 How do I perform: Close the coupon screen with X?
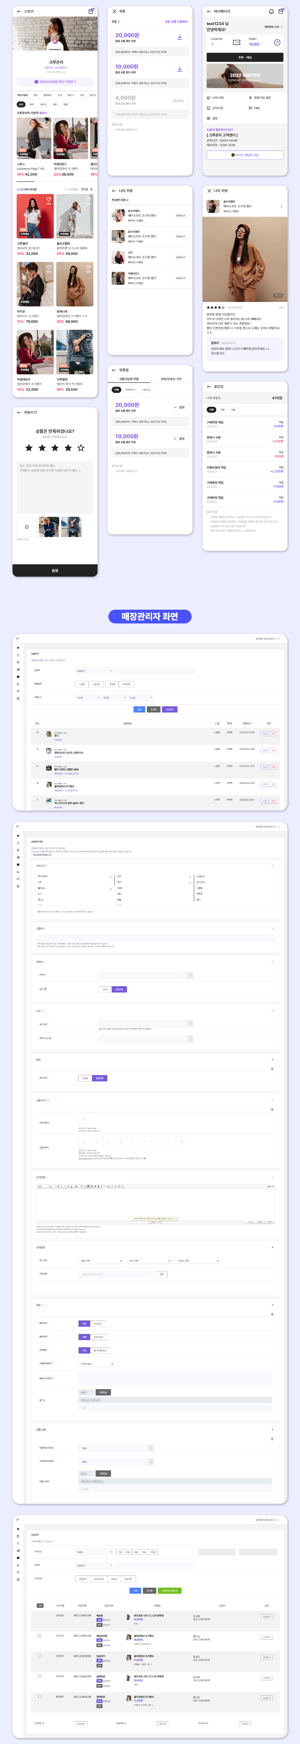(x=114, y=12)
